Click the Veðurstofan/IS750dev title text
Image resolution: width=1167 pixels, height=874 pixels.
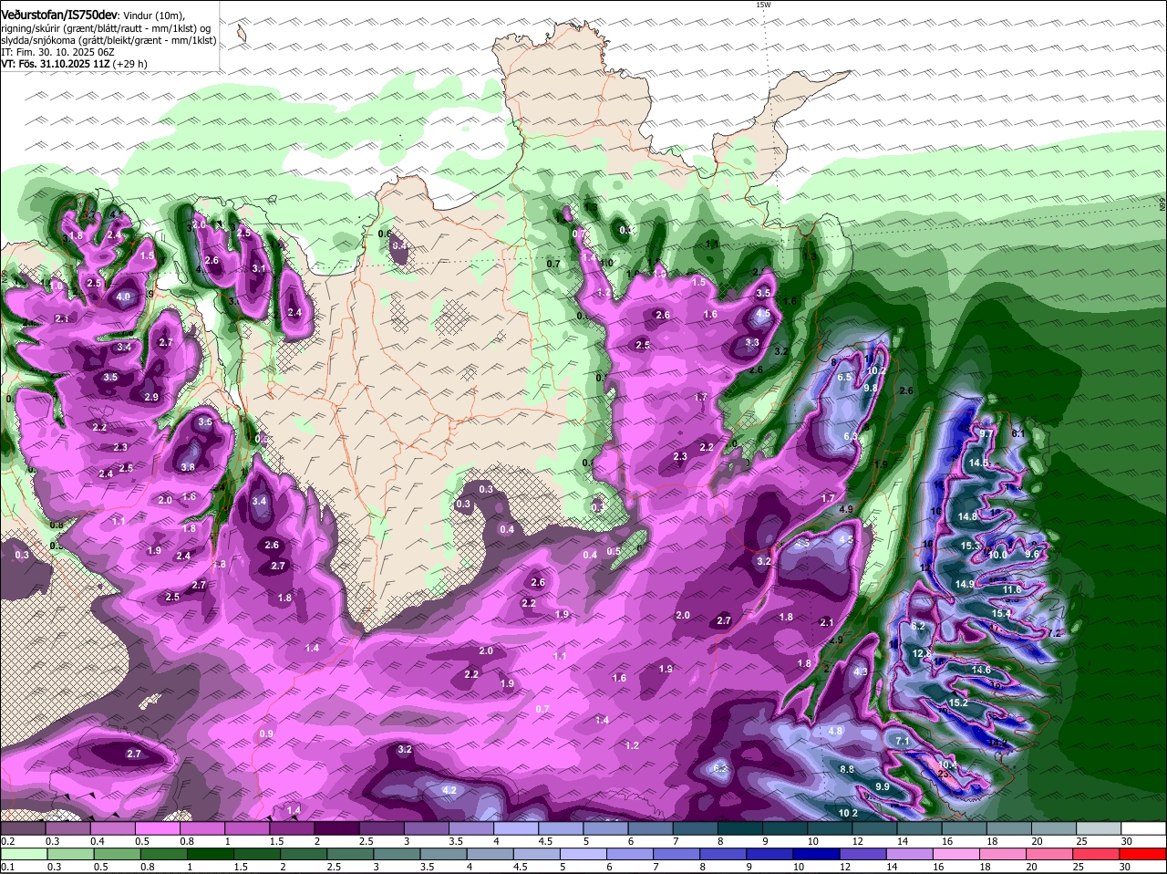60,15
